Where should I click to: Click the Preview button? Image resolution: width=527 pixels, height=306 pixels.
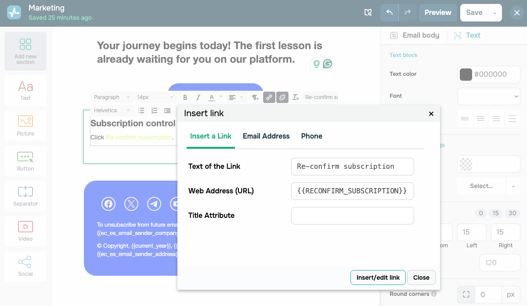pyautogui.click(x=437, y=13)
